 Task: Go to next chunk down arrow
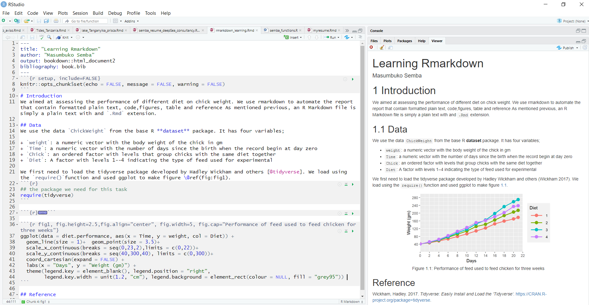click(317, 37)
